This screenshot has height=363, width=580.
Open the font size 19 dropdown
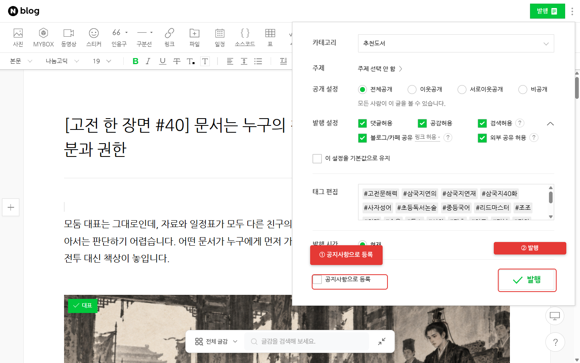[101, 61]
